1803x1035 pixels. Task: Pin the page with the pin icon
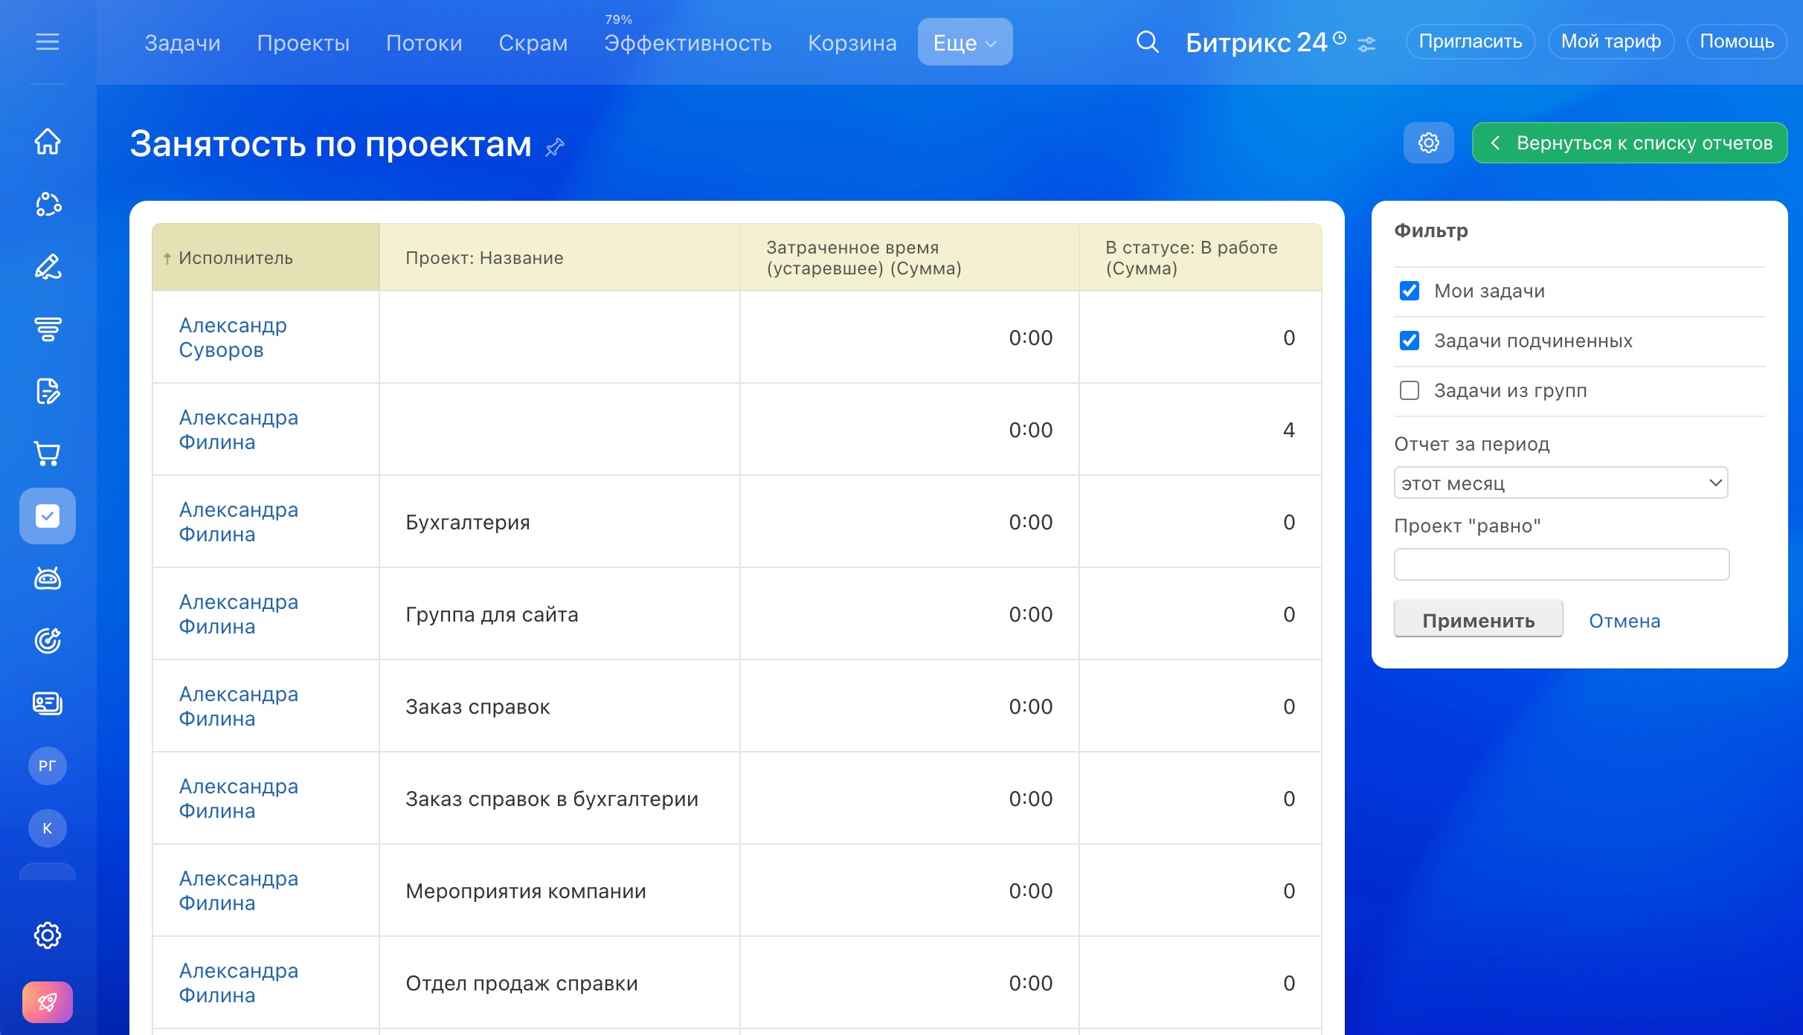click(x=555, y=147)
